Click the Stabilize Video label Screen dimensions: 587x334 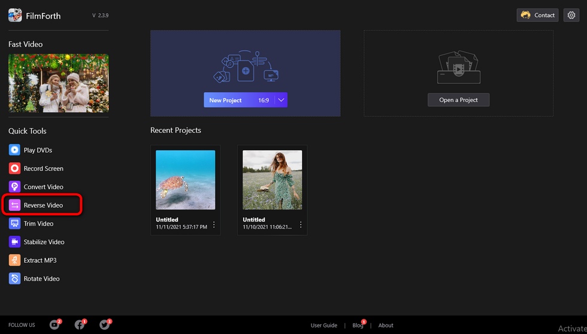click(x=44, y=242)
